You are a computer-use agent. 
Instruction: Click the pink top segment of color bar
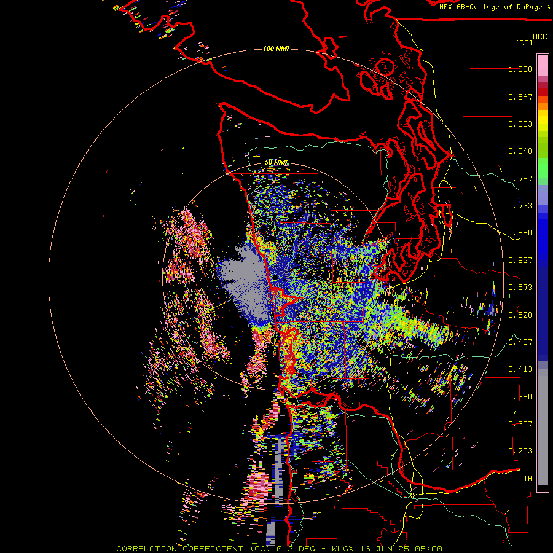click(x=543, y=65)
